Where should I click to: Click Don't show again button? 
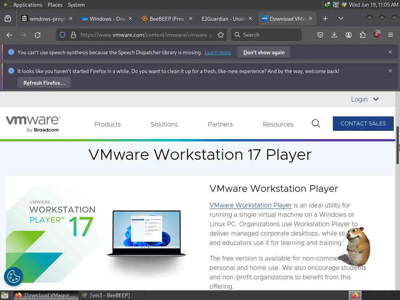click(264, 52)
